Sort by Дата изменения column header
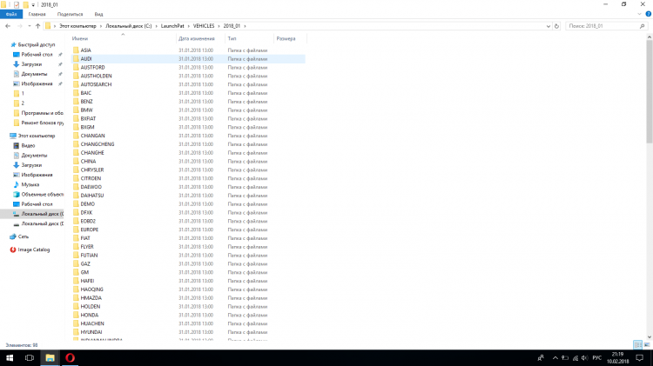 (196, 39)
